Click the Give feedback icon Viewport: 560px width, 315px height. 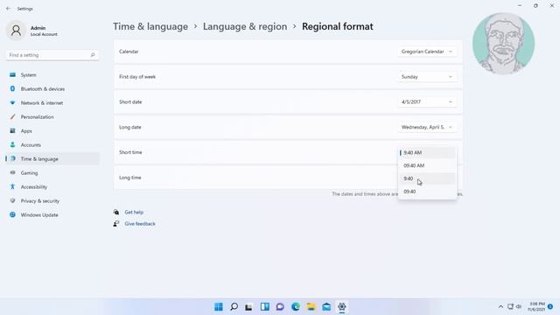(116, 224)
